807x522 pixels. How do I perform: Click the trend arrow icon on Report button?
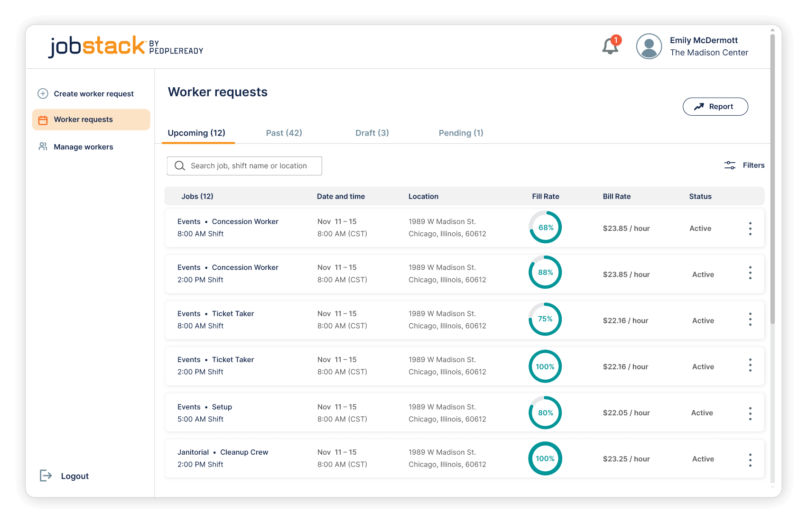tap(699, 107)
